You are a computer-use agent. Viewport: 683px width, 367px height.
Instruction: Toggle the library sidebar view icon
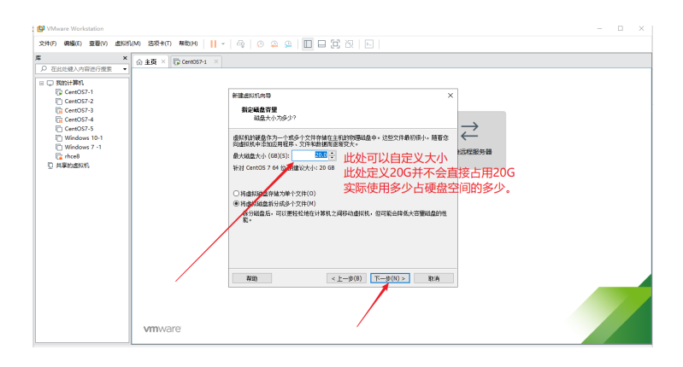click(308, 44)
